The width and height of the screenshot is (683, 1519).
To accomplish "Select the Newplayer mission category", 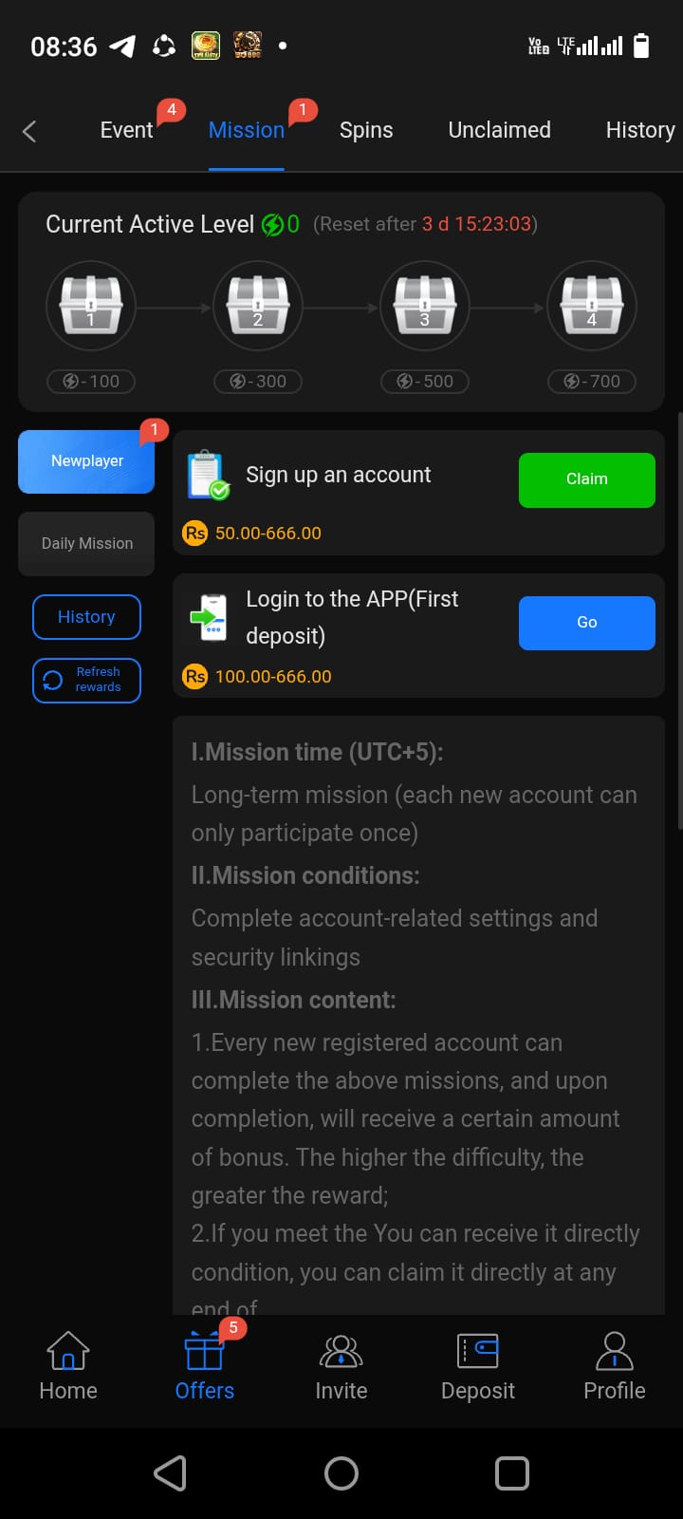I will [86, 461].
